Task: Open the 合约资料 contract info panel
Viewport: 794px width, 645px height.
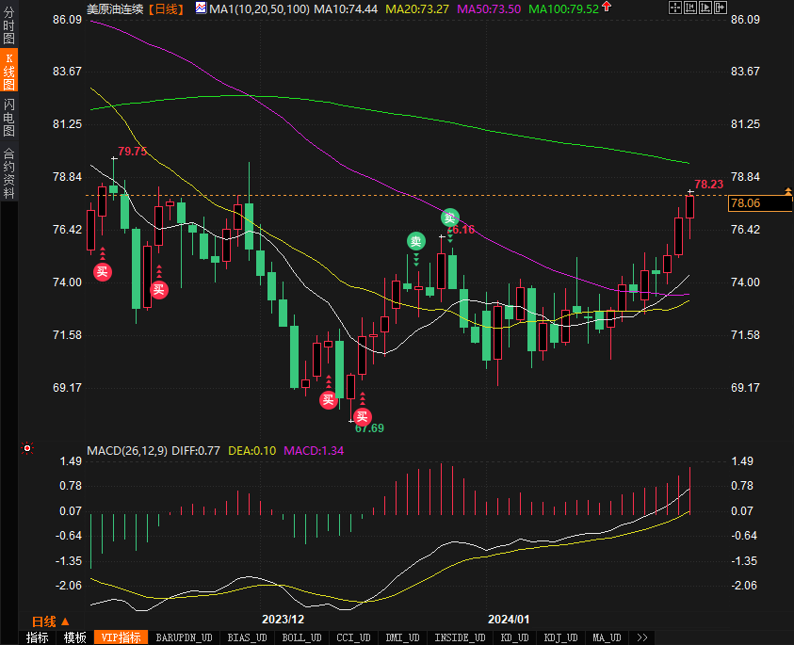Action: click(8, 173)
